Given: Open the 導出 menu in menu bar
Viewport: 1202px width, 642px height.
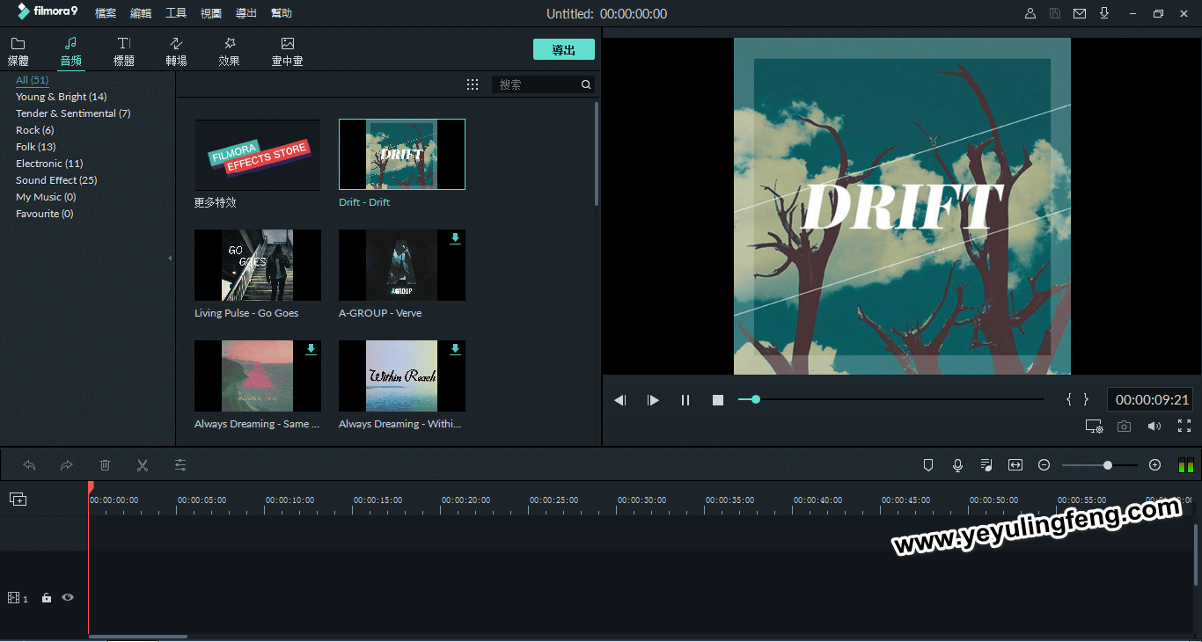Looking at the screenshot, I should click(x=246, y=13).
